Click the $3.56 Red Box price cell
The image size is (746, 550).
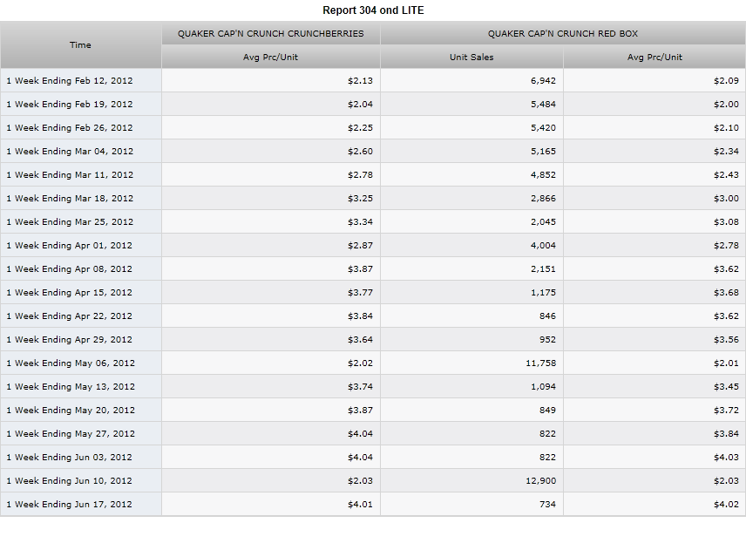pyautogui.click(x=654, y=340)
